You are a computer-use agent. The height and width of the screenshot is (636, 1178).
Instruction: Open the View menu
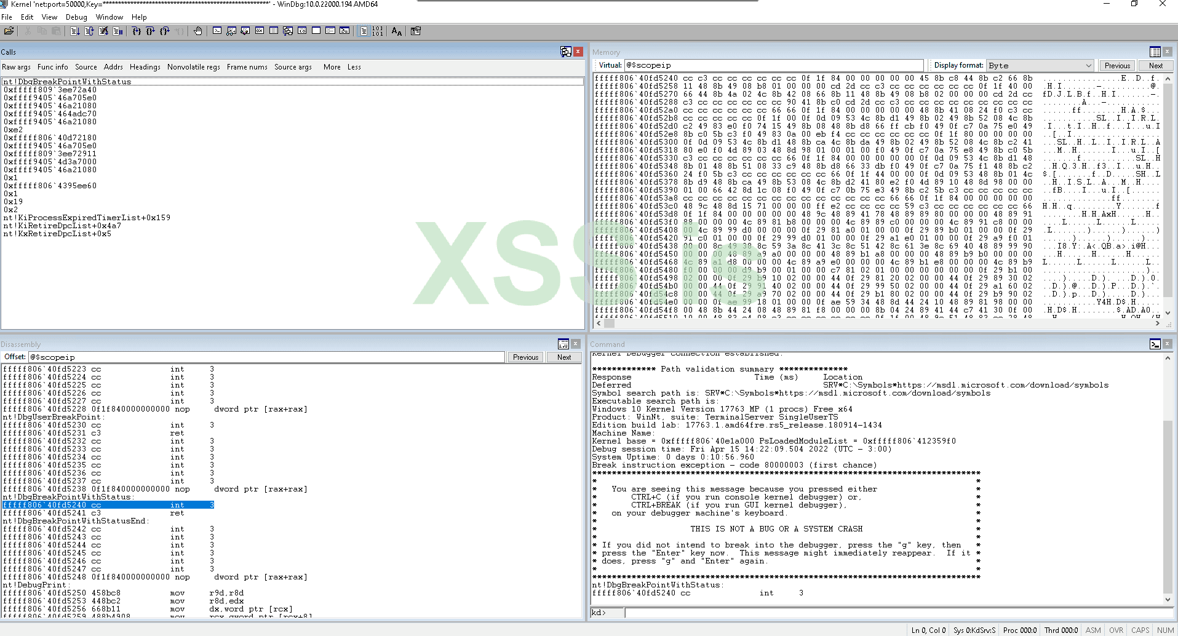tap(49, 17)
